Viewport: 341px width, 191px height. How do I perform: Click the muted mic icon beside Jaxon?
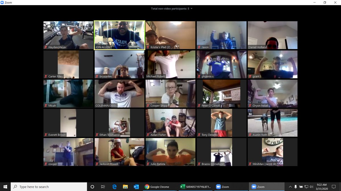(199, 47)
